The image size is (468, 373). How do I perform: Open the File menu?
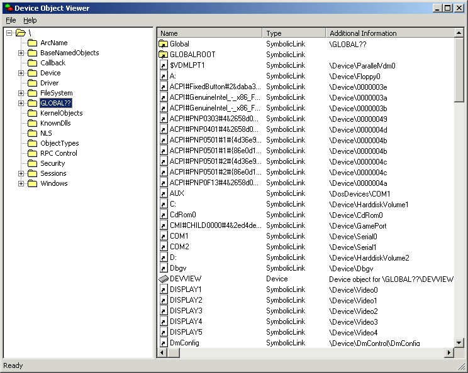11,20
